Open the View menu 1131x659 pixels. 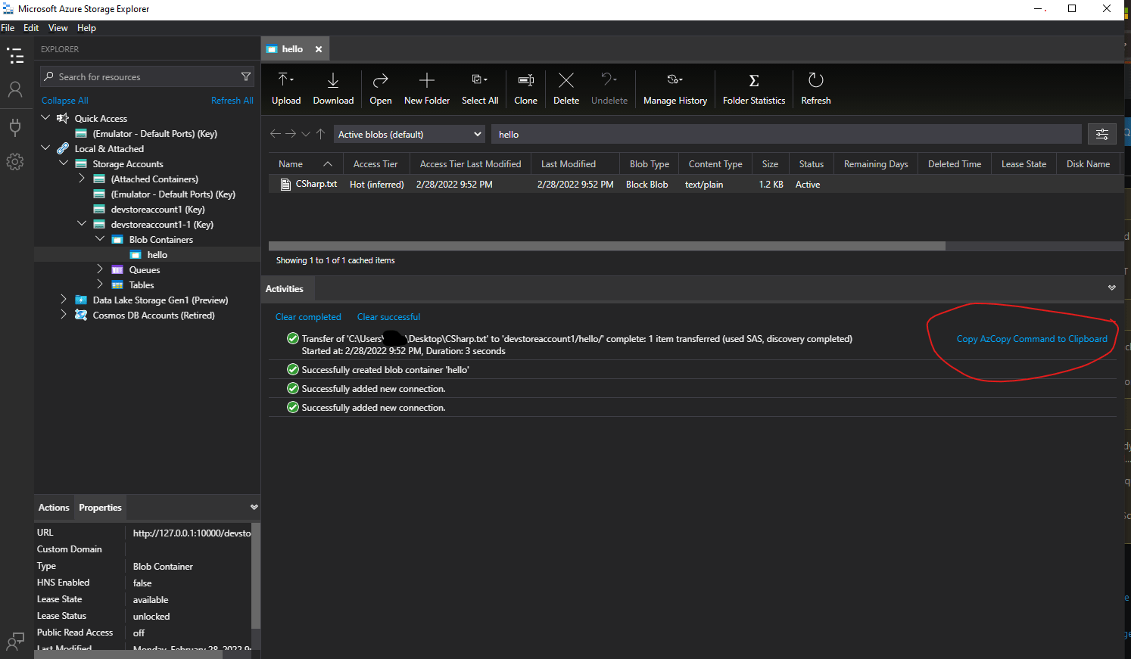[x=58, y=28]
